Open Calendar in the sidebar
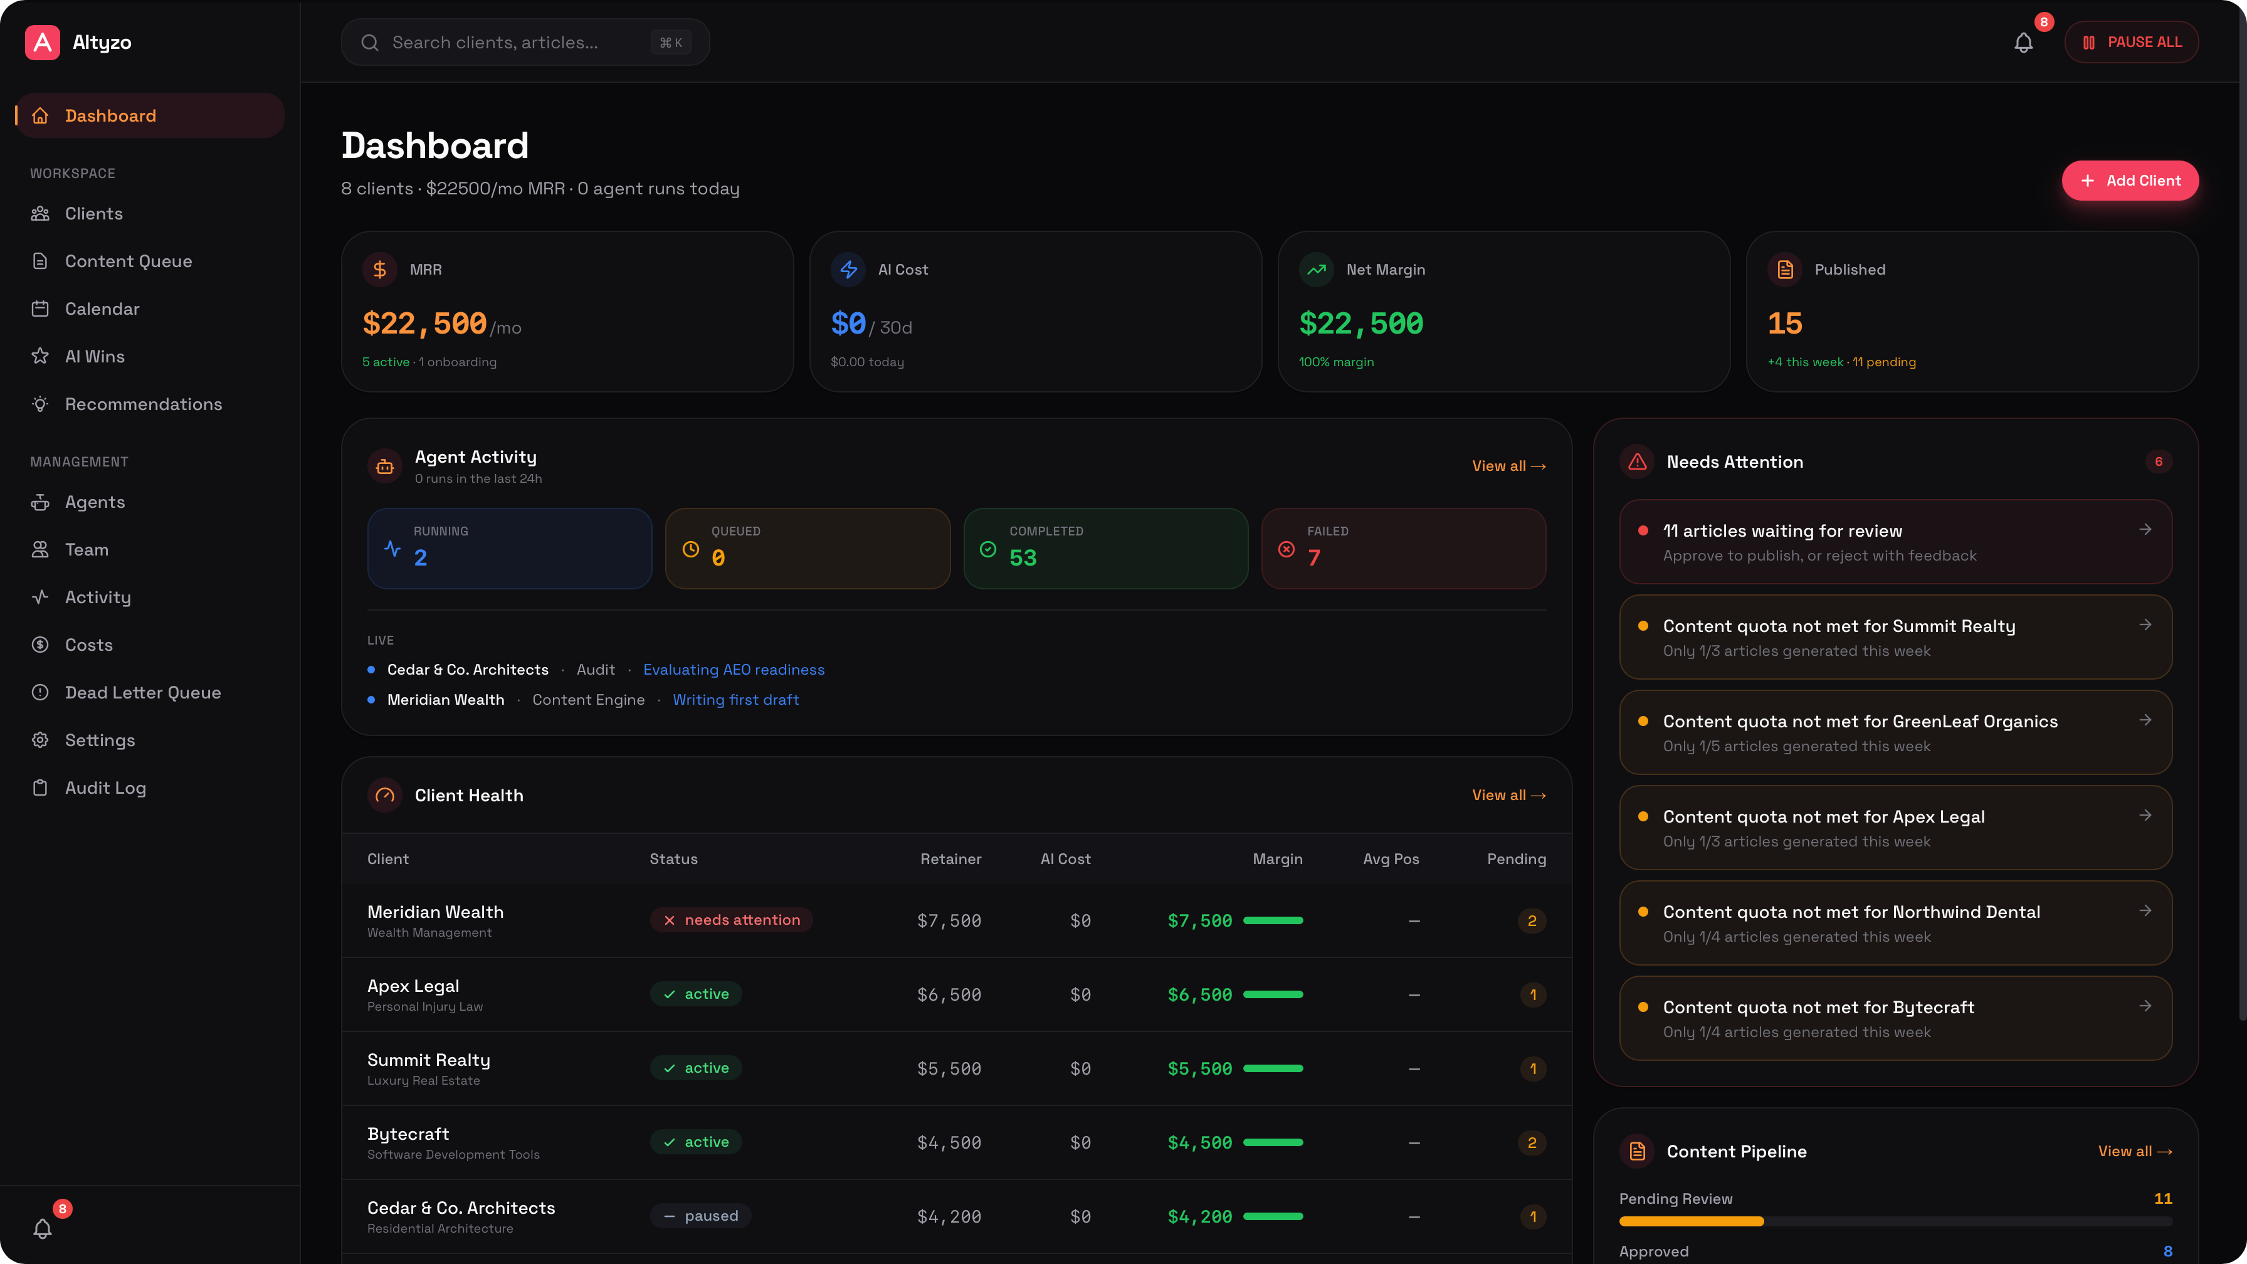This screenshot has height=1264, width=2247. (x=150, y=309)
